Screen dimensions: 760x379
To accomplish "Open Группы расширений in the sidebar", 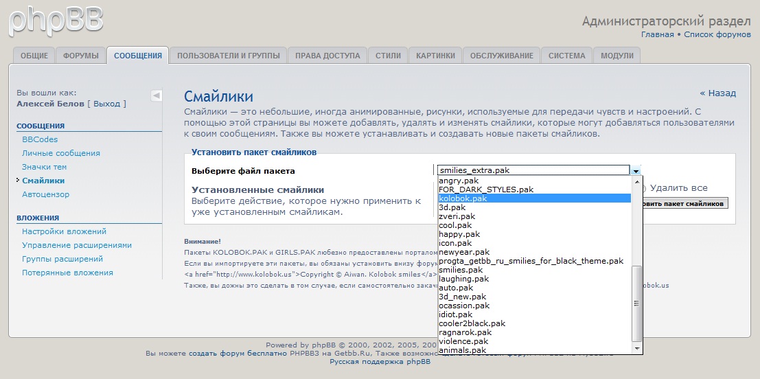I will (x=62, y=259).
